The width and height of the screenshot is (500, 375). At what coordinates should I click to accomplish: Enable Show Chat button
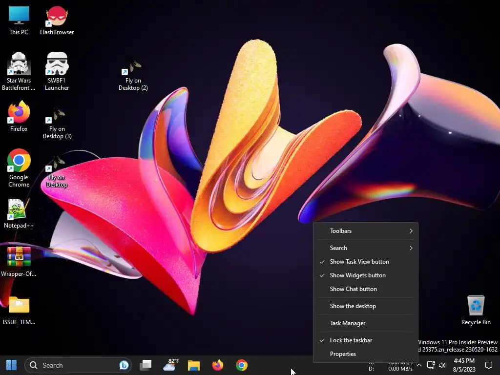[x=365, y=289]
